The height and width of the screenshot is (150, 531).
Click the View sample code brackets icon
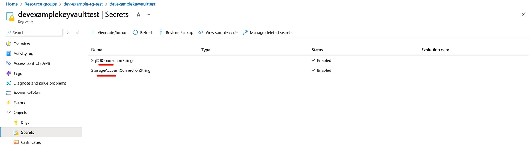coord(201,32)
